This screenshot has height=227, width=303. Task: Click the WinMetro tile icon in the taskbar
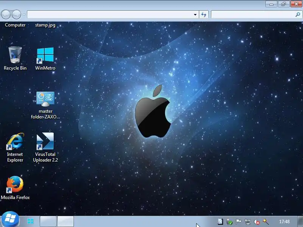click(31, 221)
